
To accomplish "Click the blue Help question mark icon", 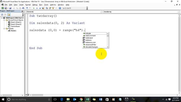I will coord(60,8).
